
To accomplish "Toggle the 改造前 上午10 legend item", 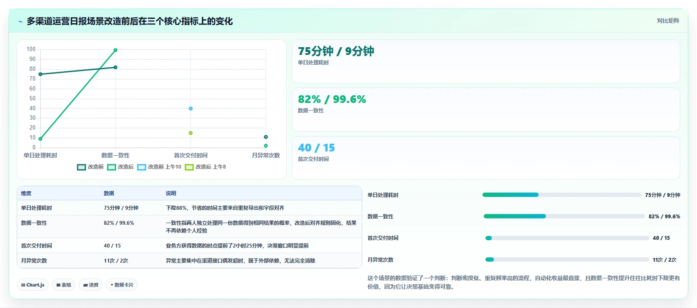I will tap(159, 167).
